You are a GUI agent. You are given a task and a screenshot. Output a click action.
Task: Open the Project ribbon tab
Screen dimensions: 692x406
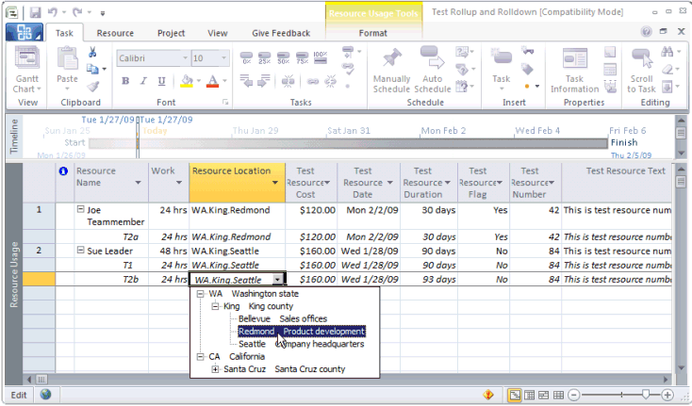pyautogui.click(x=172, y=33)
